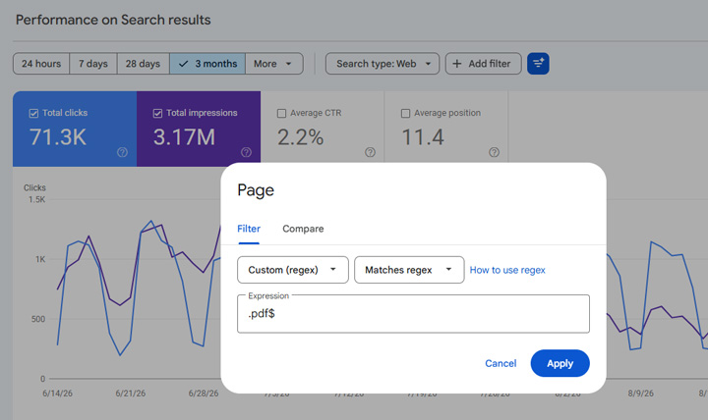Toggle the Total impressions checkbox
708x420 pixels.
coord(157,113)
